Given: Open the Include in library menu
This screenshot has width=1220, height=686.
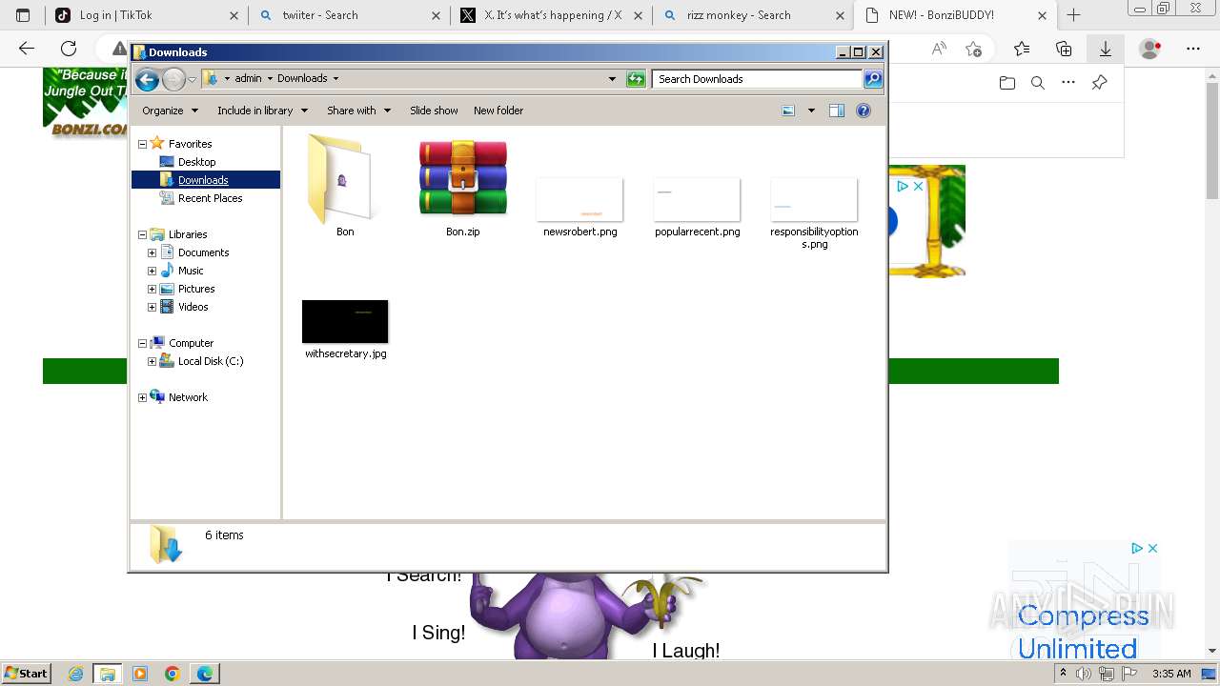Looking at the screenshot, I should click(x=262, y=111).
